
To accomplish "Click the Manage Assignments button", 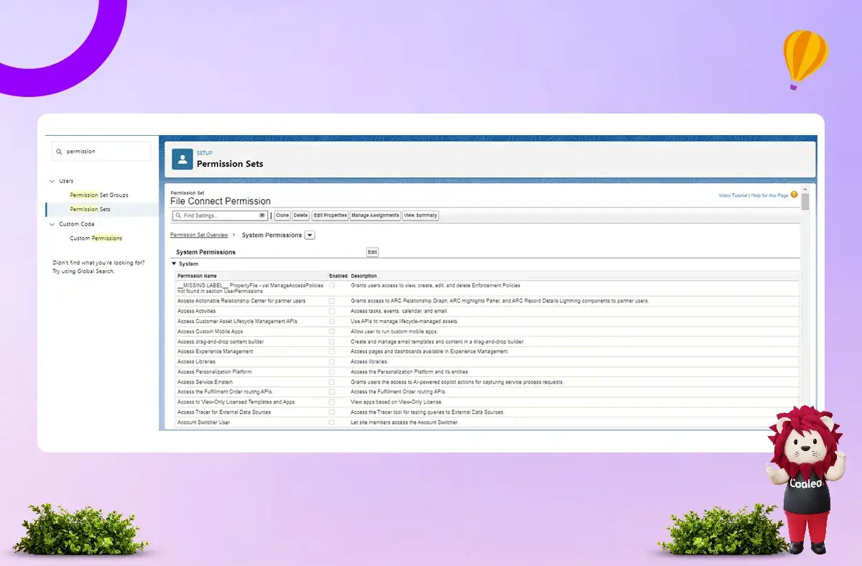I will click(x=375, y=215).
